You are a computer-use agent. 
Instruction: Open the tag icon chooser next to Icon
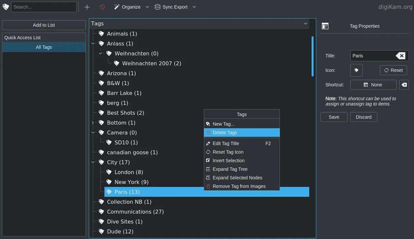point(356,70)
